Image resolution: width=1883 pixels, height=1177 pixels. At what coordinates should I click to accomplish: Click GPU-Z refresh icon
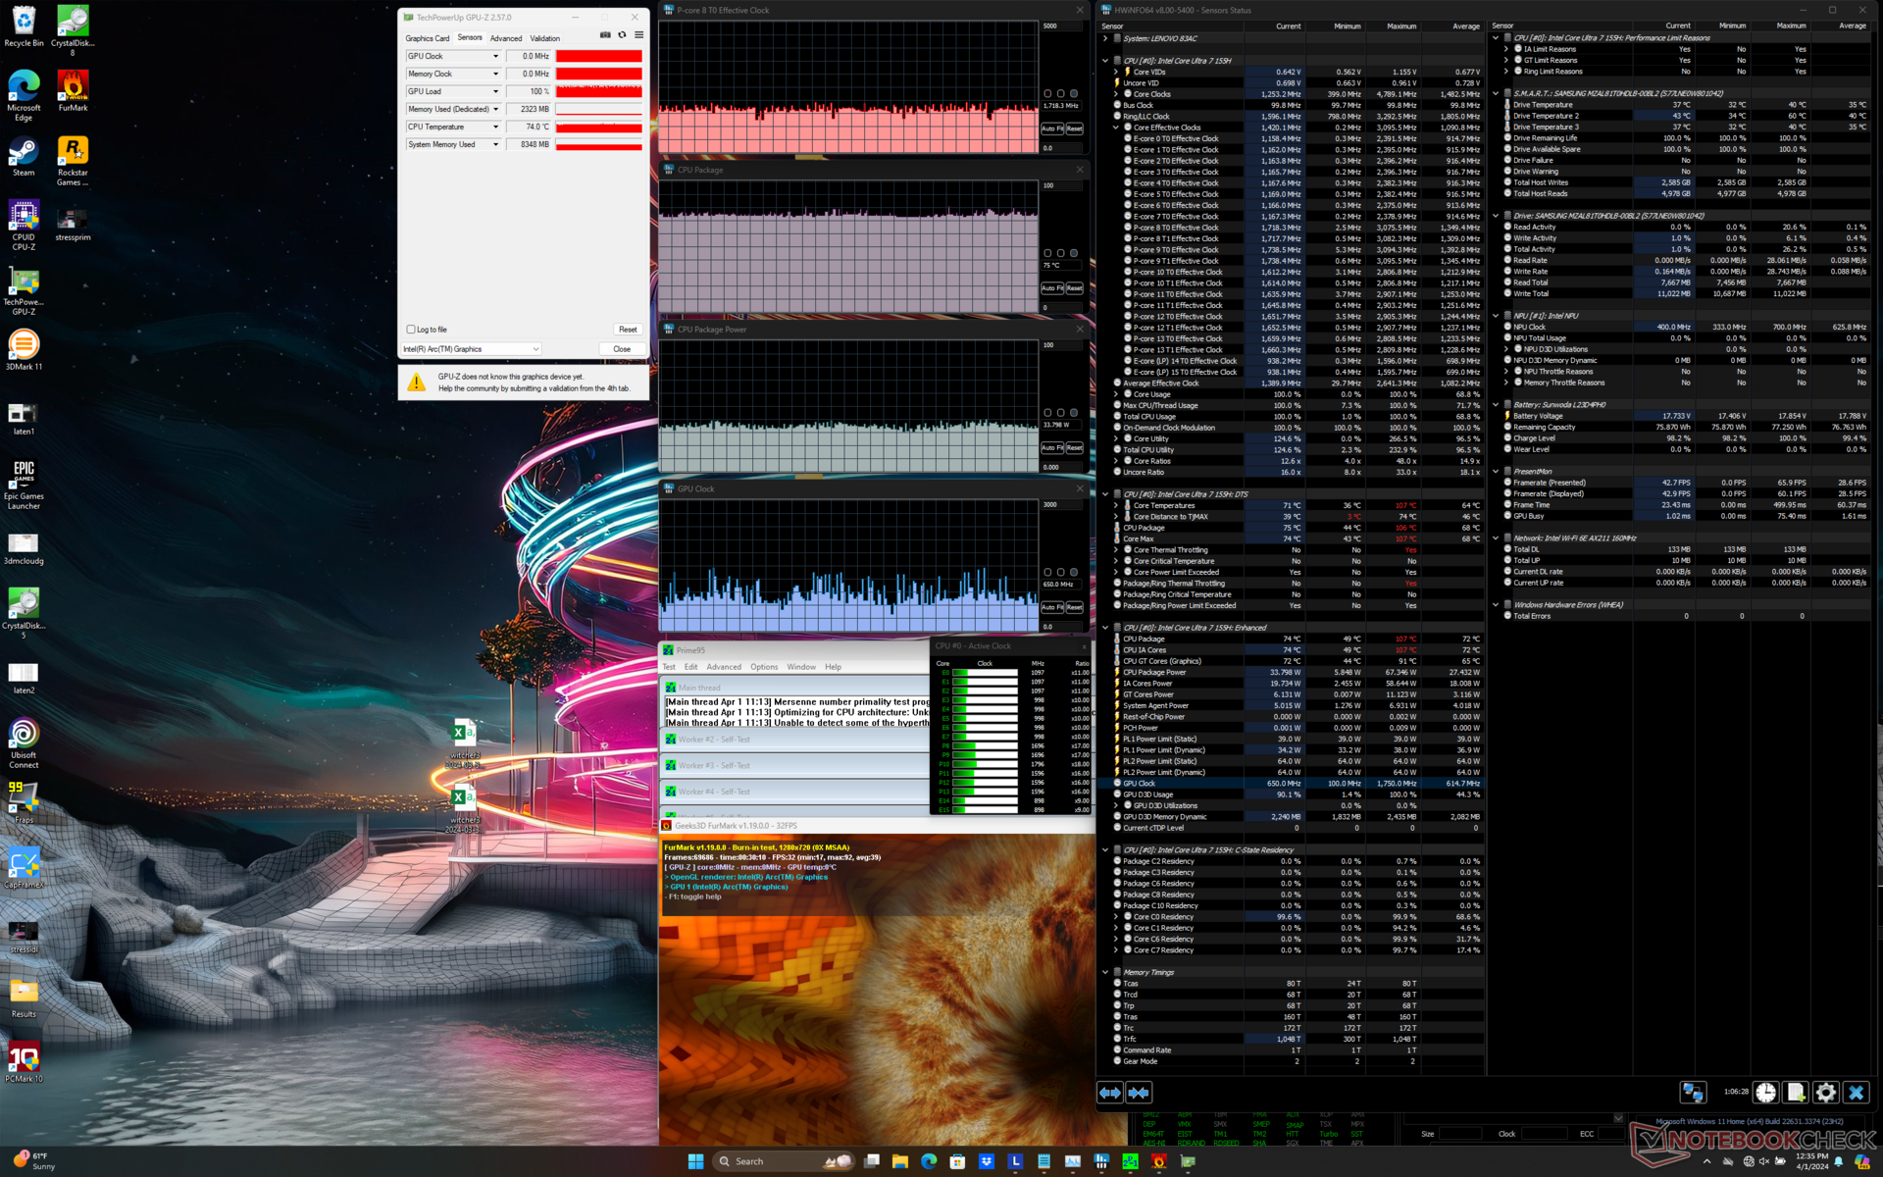[x=622, y=35]
